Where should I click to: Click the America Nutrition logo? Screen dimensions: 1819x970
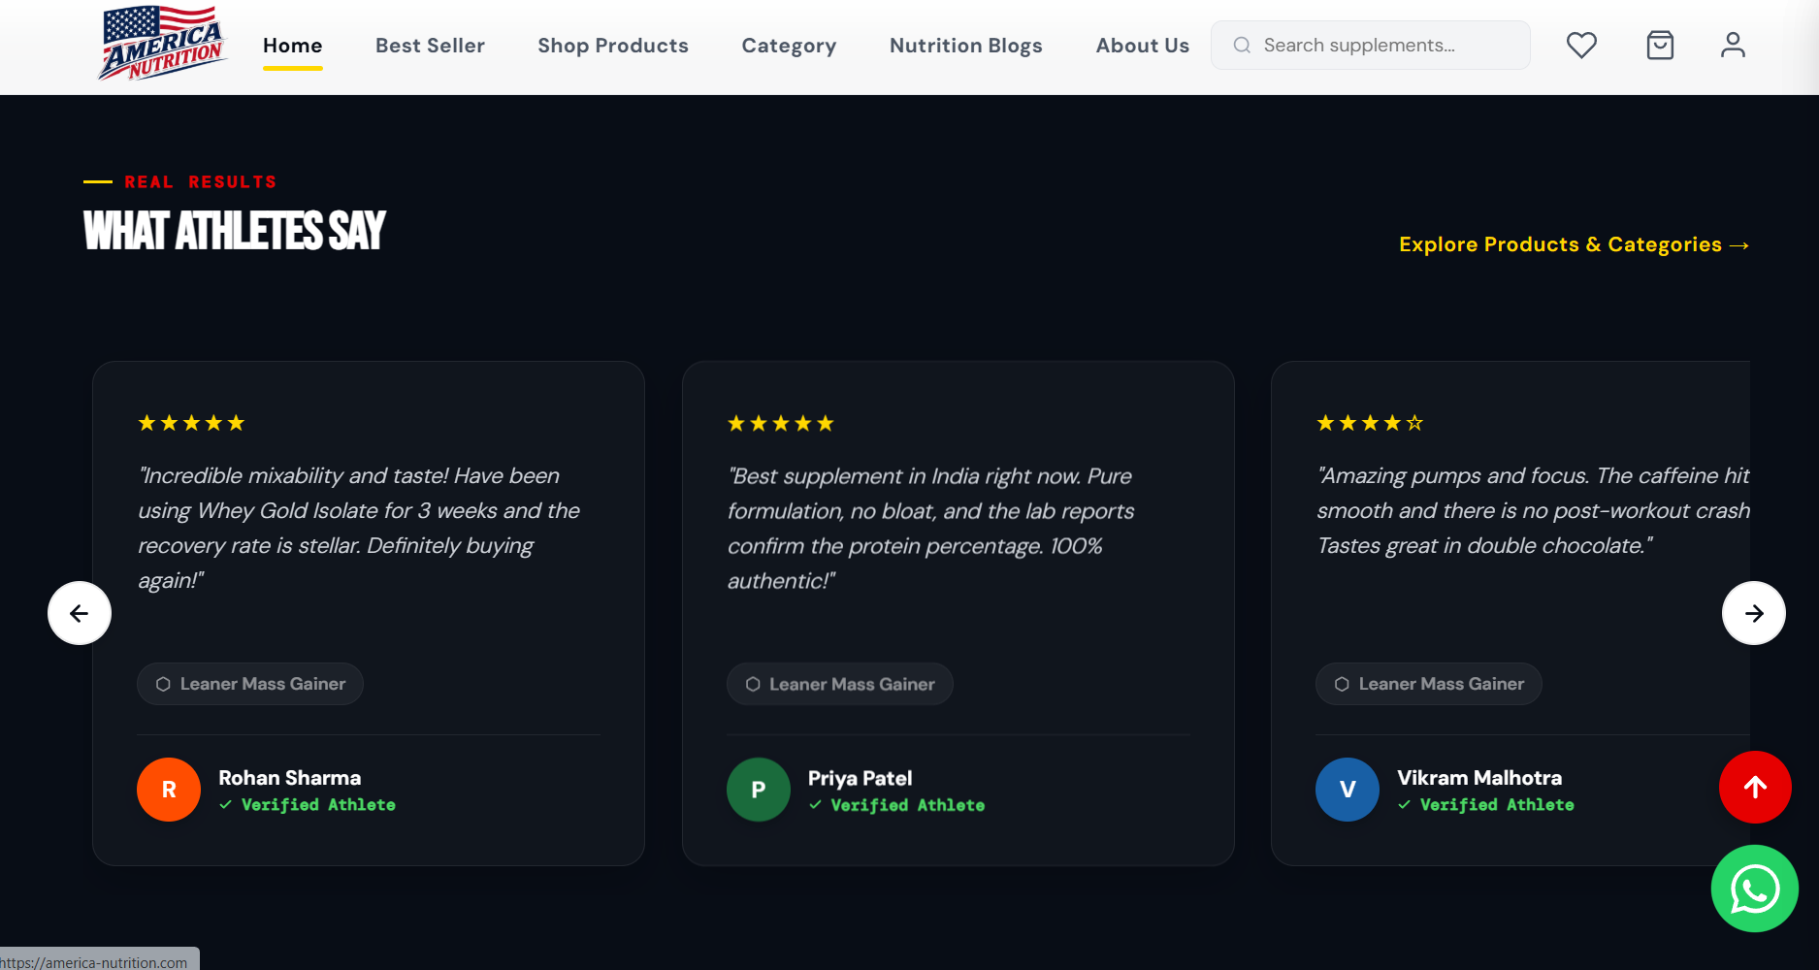162,44
